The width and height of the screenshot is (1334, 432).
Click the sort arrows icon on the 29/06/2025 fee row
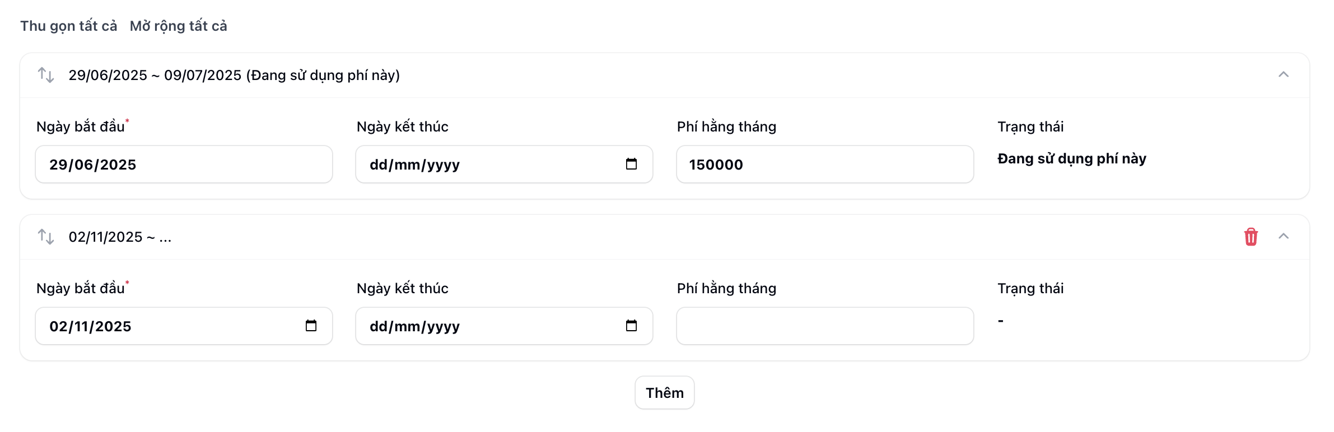click(x=46, y=75)
